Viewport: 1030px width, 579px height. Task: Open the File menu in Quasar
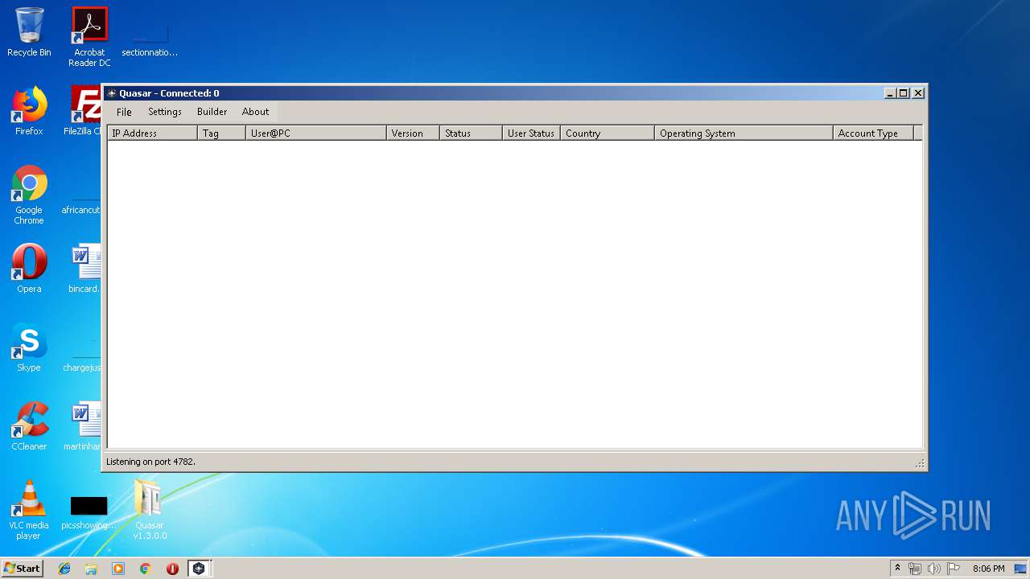(124, 112)
